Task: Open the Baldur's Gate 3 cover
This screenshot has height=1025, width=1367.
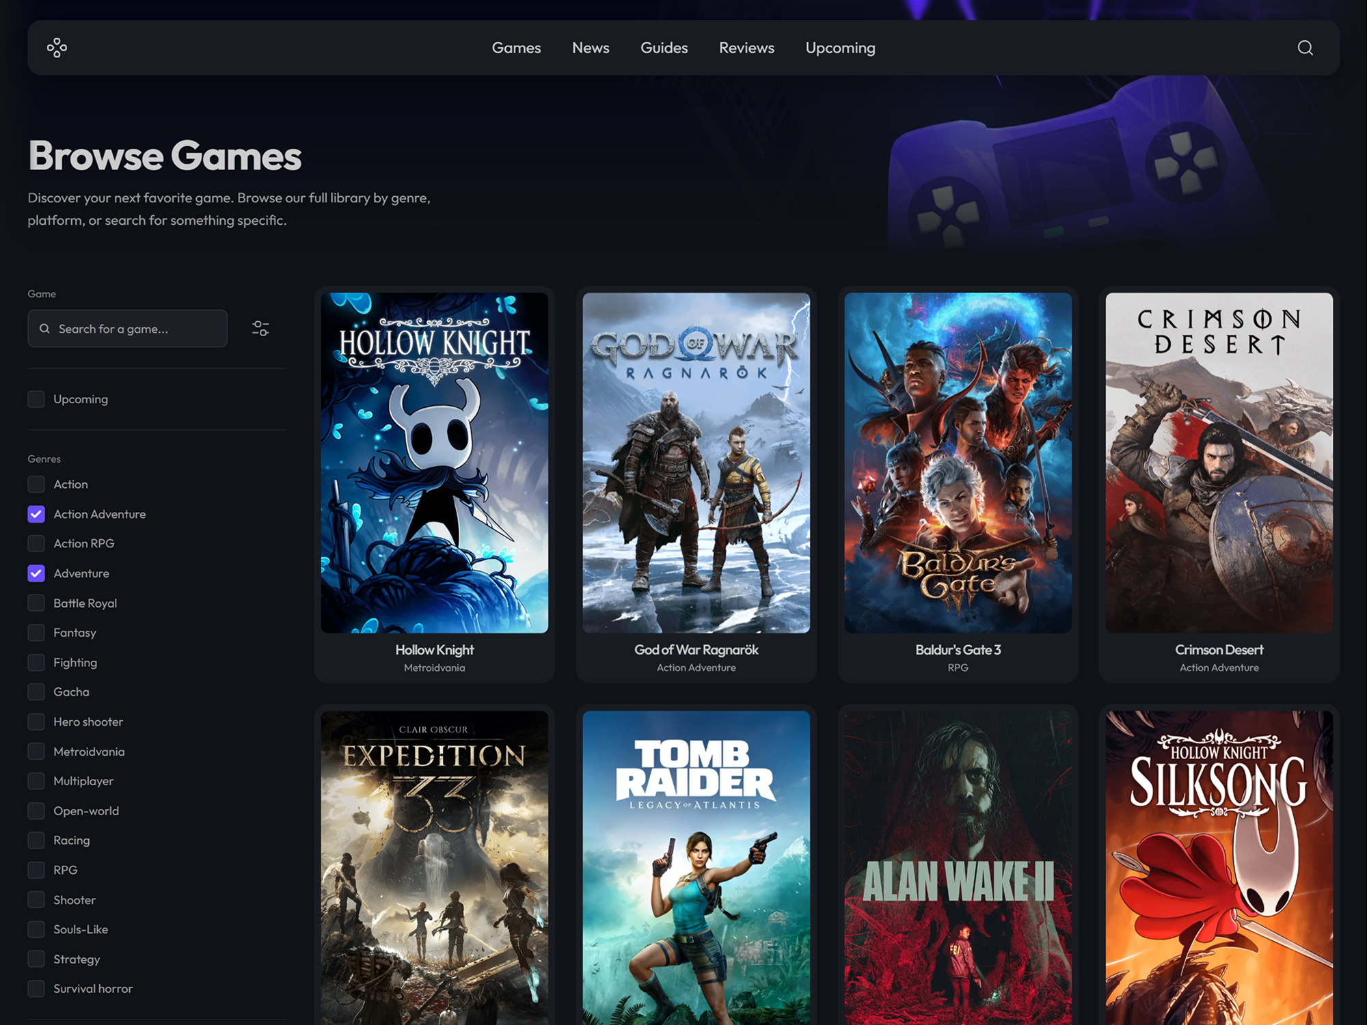Action: [958, 463]
